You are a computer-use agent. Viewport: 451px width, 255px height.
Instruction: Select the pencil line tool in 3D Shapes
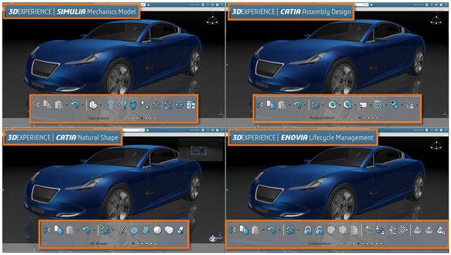(124, 230)
